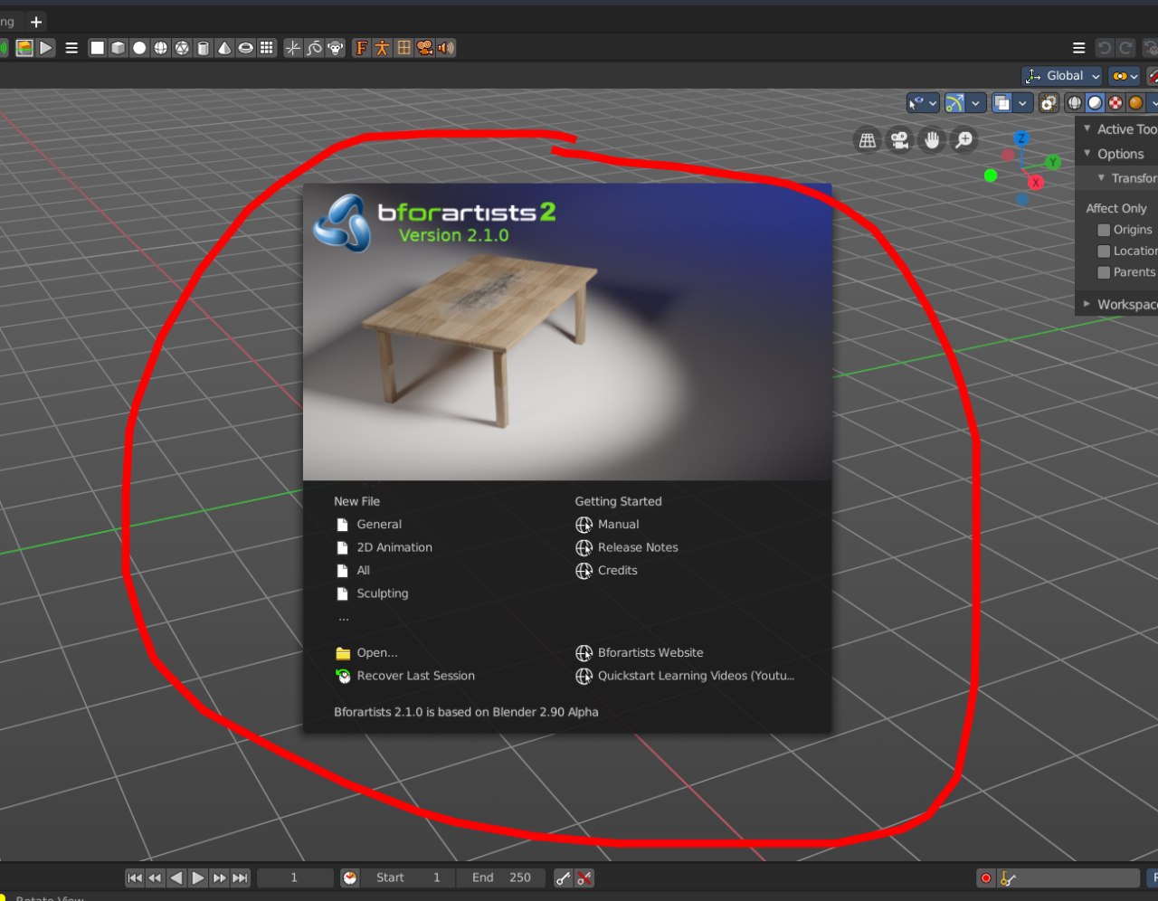
Task: Click the render image toolbar icon
Action: pyautogui.click(x=24, y=48)
